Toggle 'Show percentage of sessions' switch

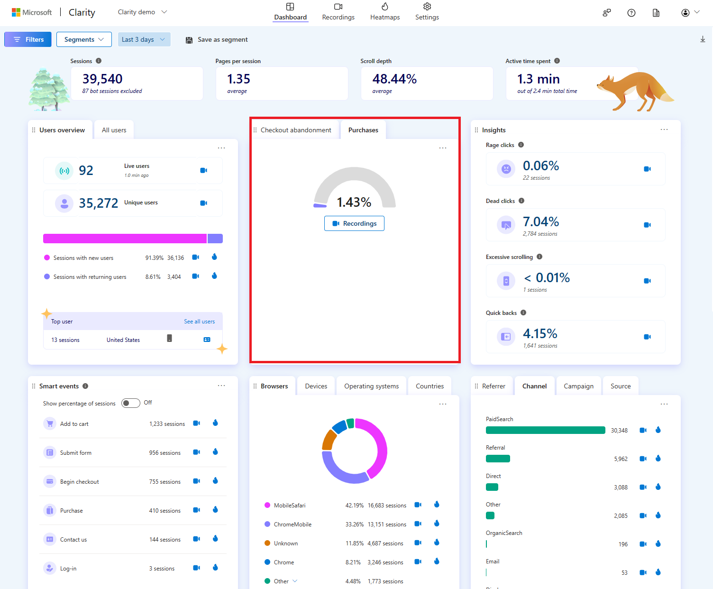coord(130,403)
